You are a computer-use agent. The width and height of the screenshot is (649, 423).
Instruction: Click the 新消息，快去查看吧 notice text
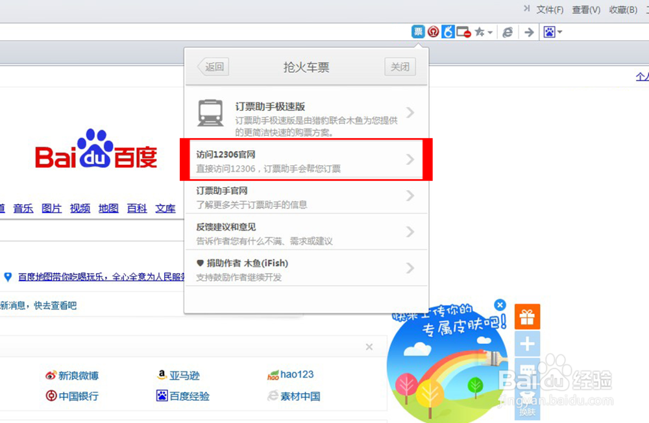pyautogui.click(x=38, y=306)
